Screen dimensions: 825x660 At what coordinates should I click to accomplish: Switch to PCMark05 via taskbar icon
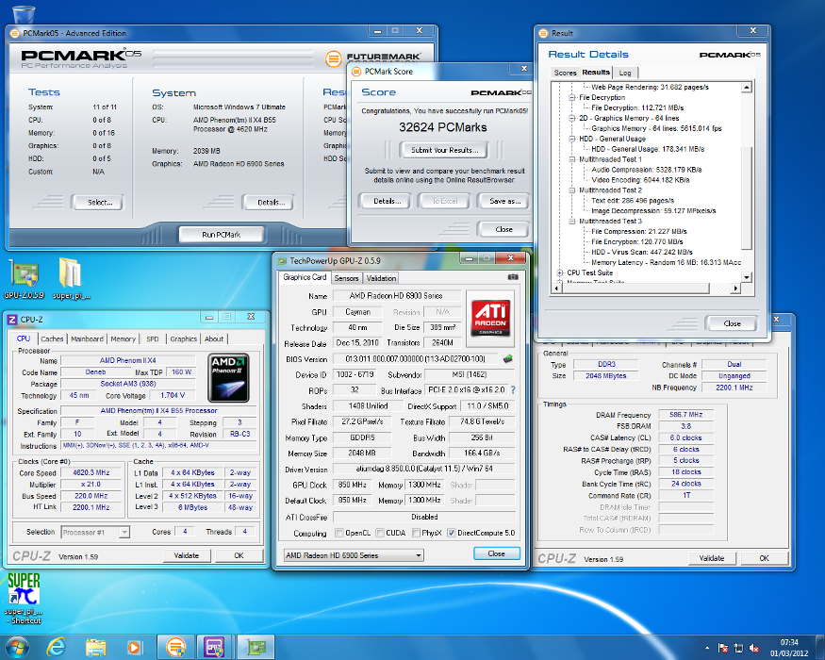pos(175,648)
